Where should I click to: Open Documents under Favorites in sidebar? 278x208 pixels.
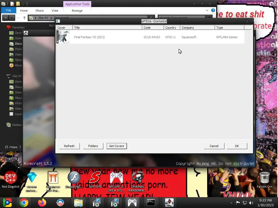pos(15,44)
